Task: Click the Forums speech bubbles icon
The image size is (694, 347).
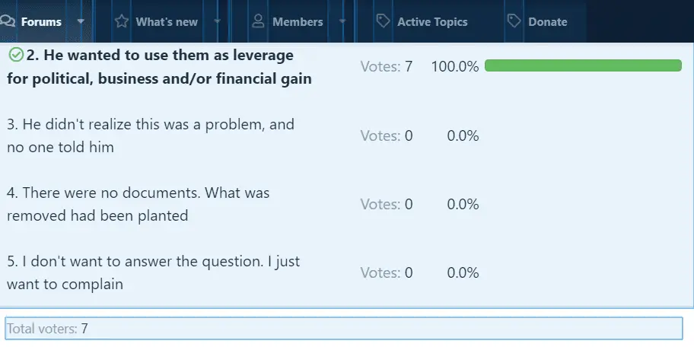Action: pos(8,21)
